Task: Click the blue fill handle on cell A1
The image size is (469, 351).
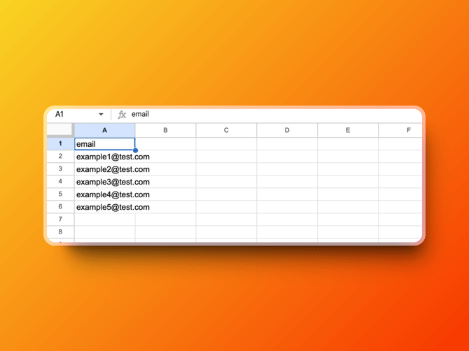Action: [x=135, y=150]
